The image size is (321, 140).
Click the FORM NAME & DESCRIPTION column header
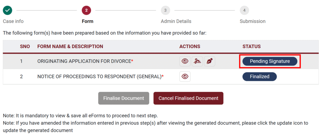click(x=70, y=46)
